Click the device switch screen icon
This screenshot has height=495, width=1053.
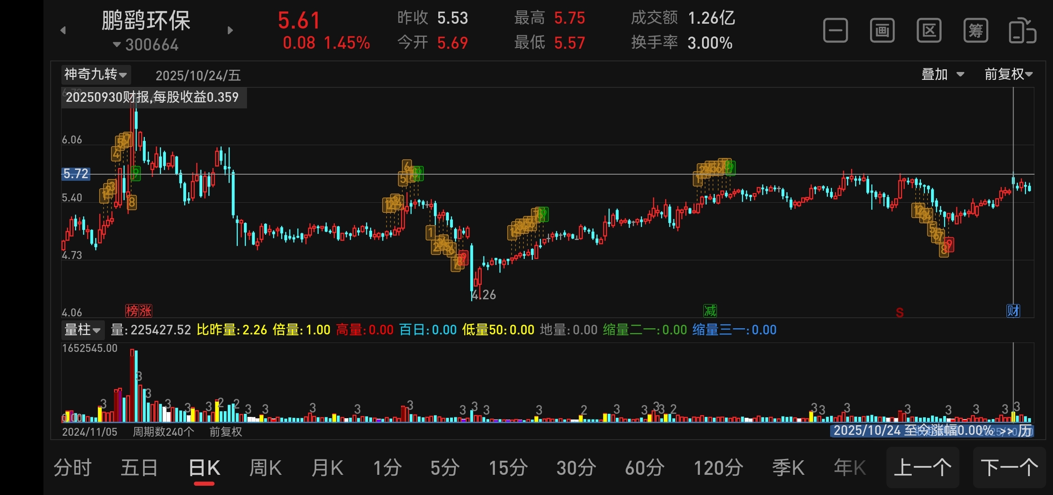[x=1022, y=31]
